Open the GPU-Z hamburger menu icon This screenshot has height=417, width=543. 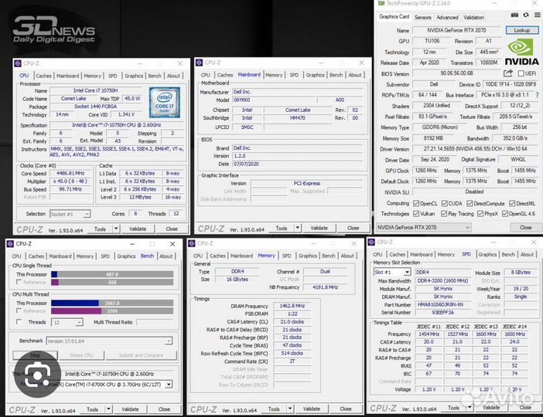(x=537, y=15)
